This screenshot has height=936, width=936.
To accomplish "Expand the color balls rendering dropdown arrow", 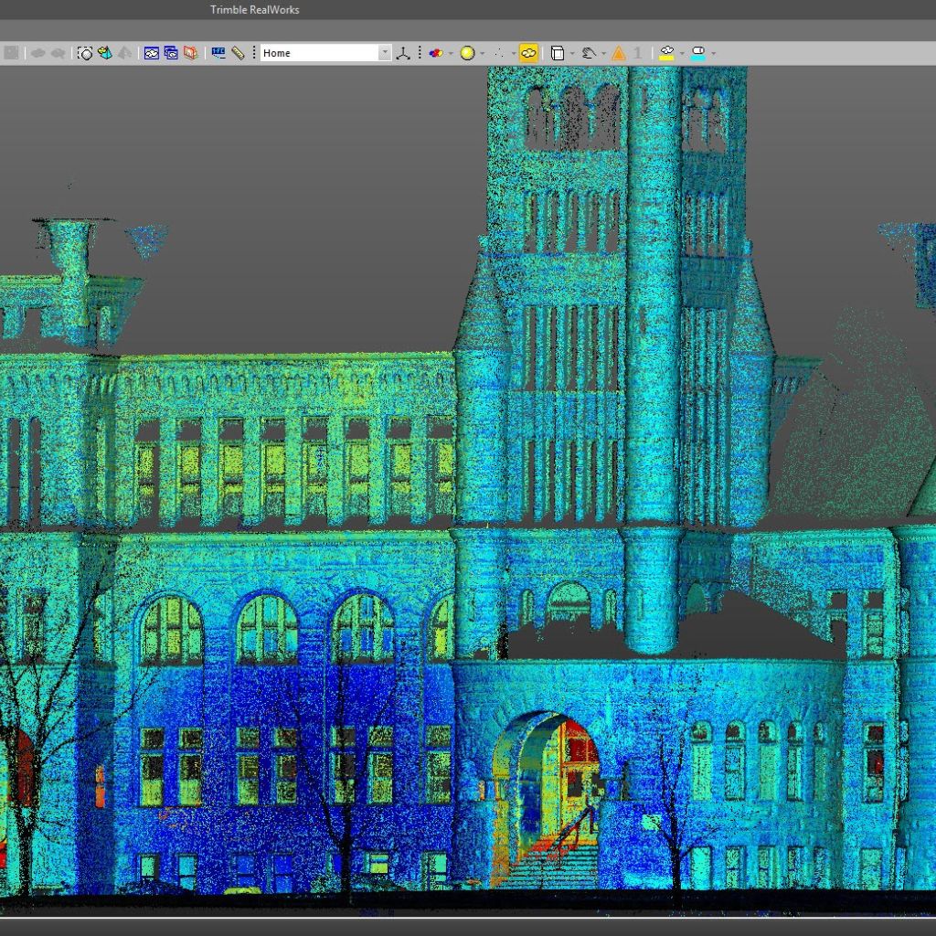I will 451,53.
